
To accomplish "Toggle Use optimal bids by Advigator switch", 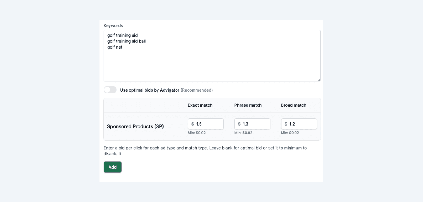I will point(110,90).
